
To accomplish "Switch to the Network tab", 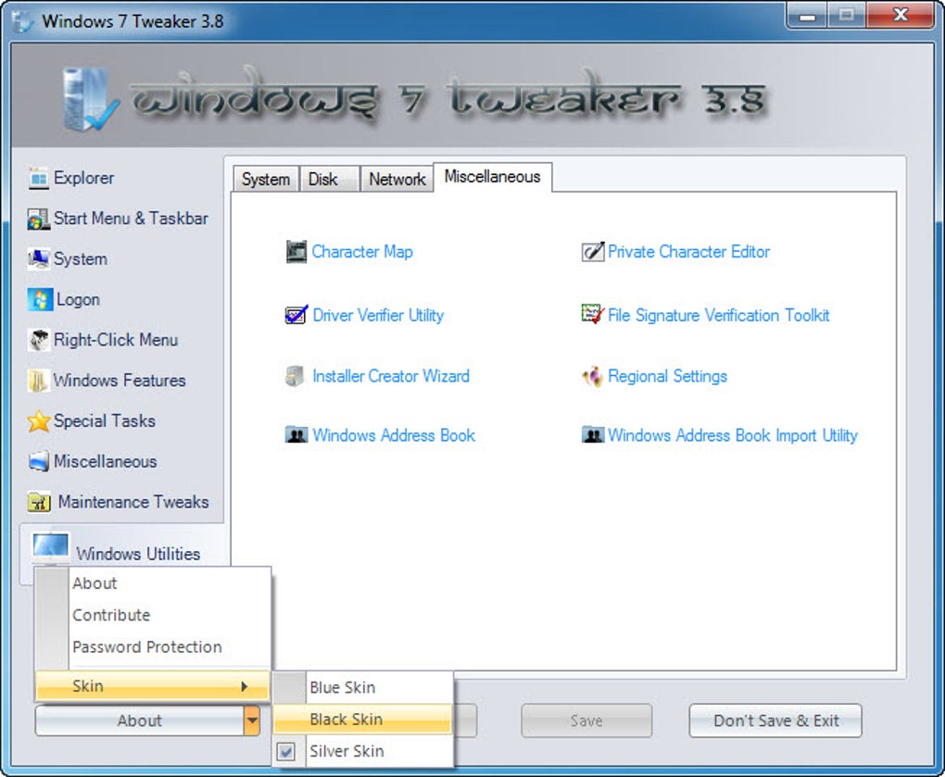I will [397, 180].
